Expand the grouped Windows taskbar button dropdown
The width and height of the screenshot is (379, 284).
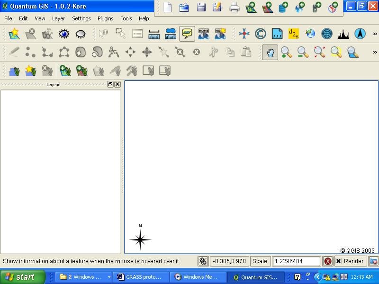(x=109, y=277)
